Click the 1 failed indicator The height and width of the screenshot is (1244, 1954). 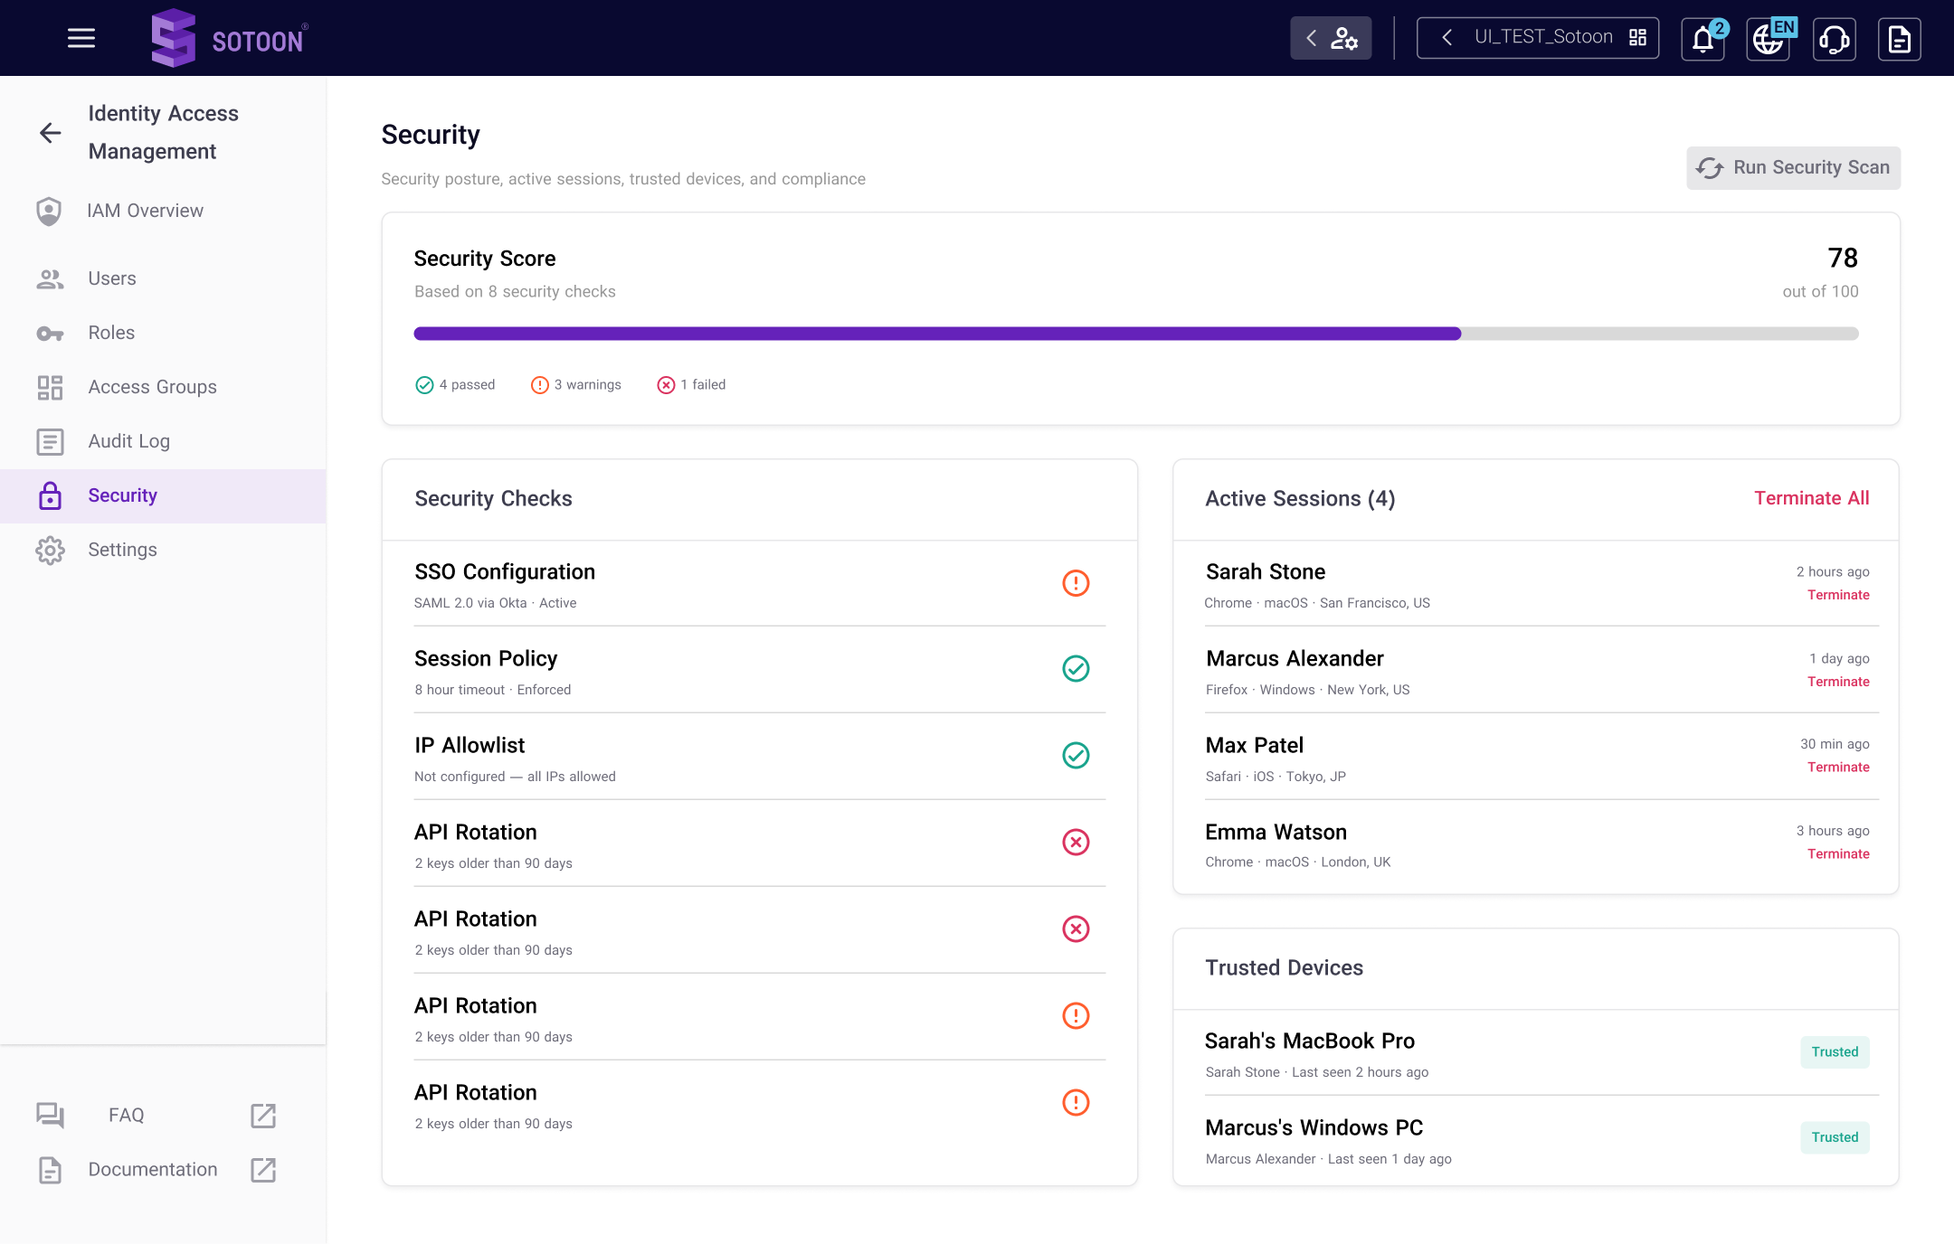(691, 385)
